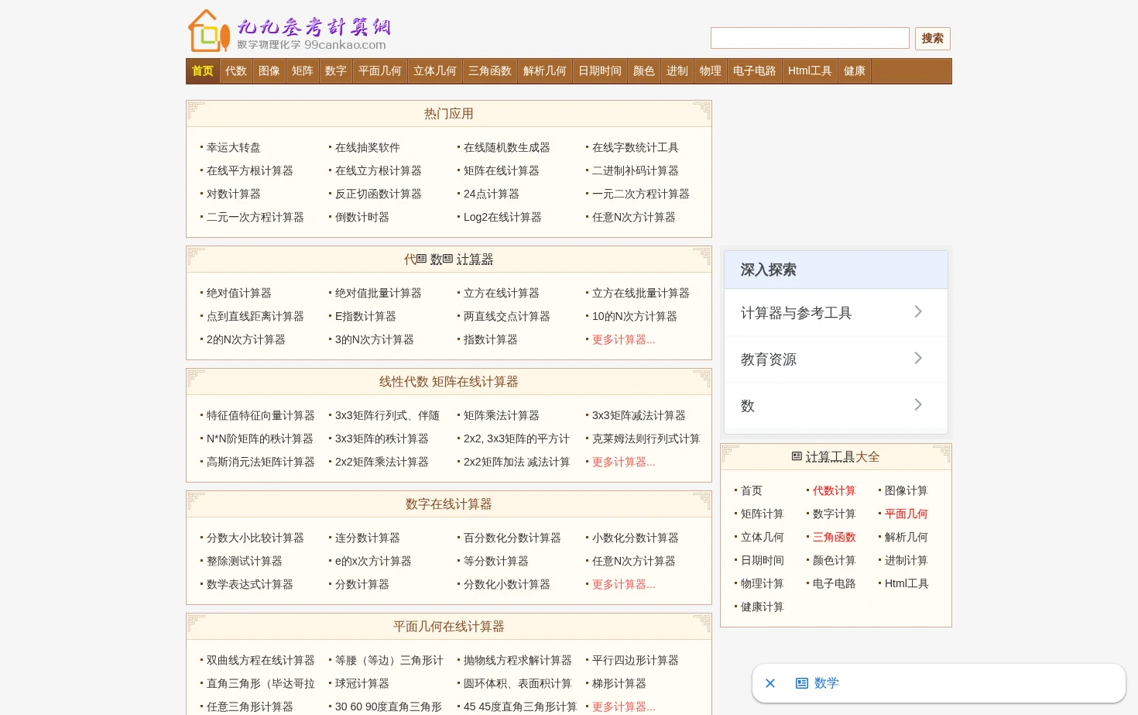Expand 教育资源 chevron arrow
This screenshot has width=1138, height=715.
click(918, 358)
